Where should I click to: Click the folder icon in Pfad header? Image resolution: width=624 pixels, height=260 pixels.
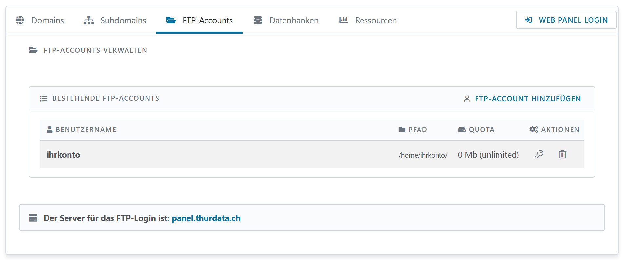[x=402, y=129]
